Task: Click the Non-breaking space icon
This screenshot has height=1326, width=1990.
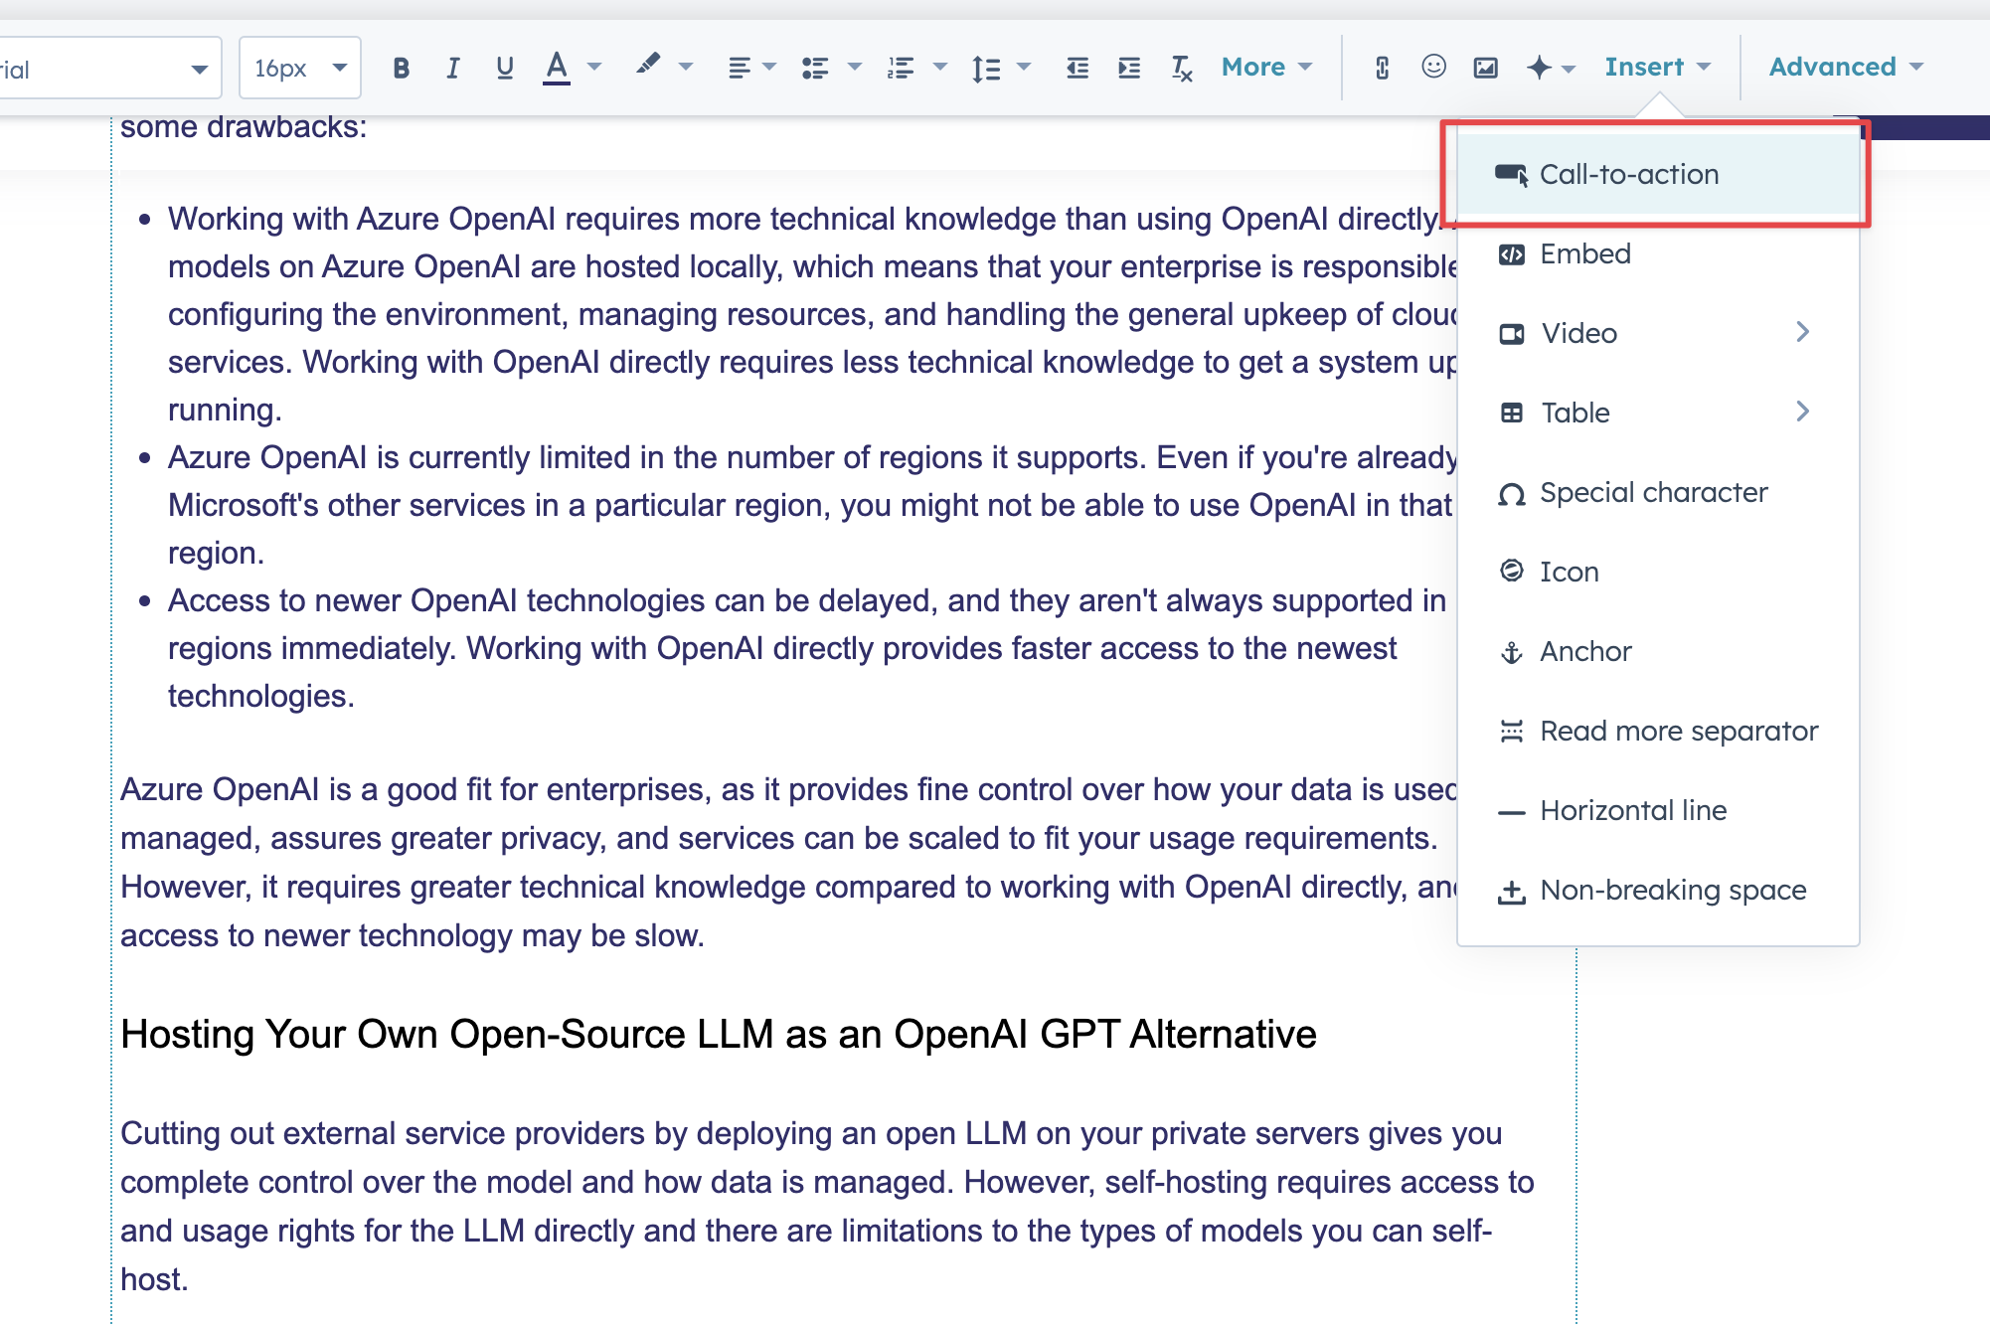Action: click(1511, 892)
